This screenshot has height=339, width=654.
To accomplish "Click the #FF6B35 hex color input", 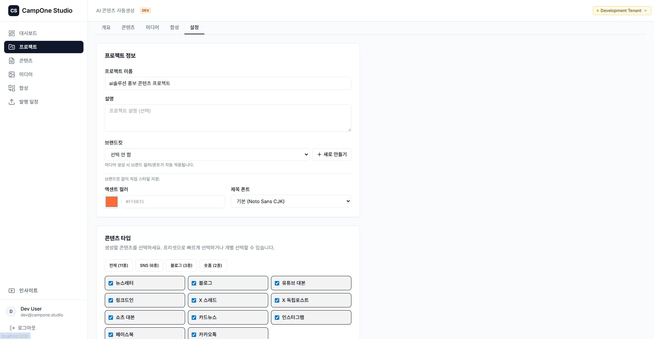I will (x=173, y=202).
